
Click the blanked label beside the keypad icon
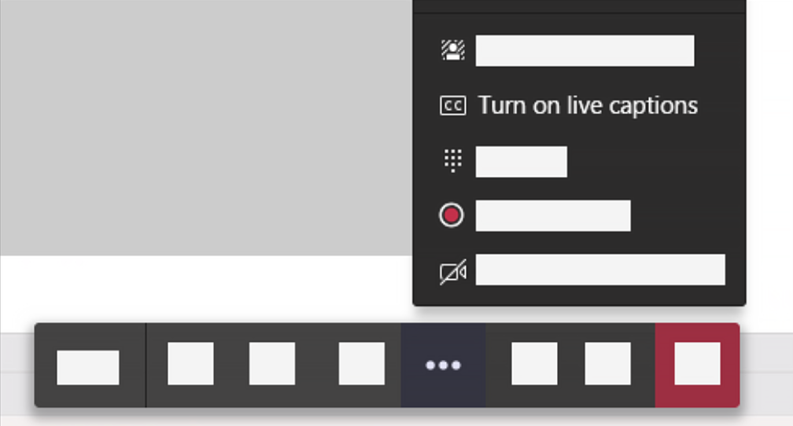point(521,162)
